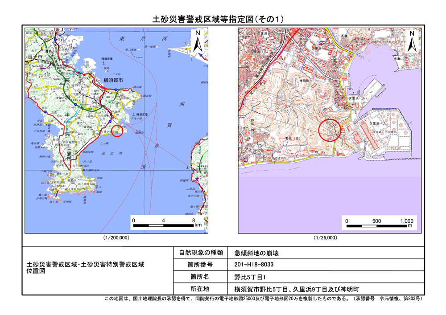Image resolution: width=446 pixels, height=315 pixels.
Task: Select the red circle marker on the 1/200,000 map
Action: (117, 131)
